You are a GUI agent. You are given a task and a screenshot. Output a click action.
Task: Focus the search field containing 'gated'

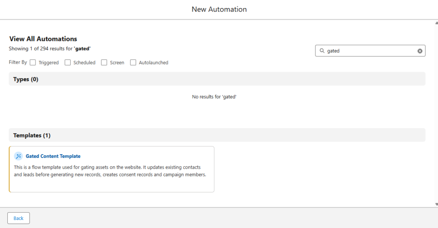(x=370, y=51)
